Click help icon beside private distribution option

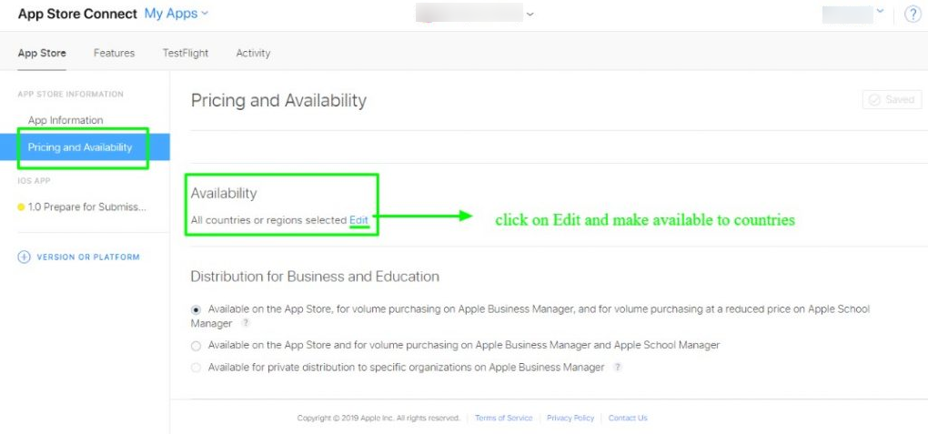(617, 367)
